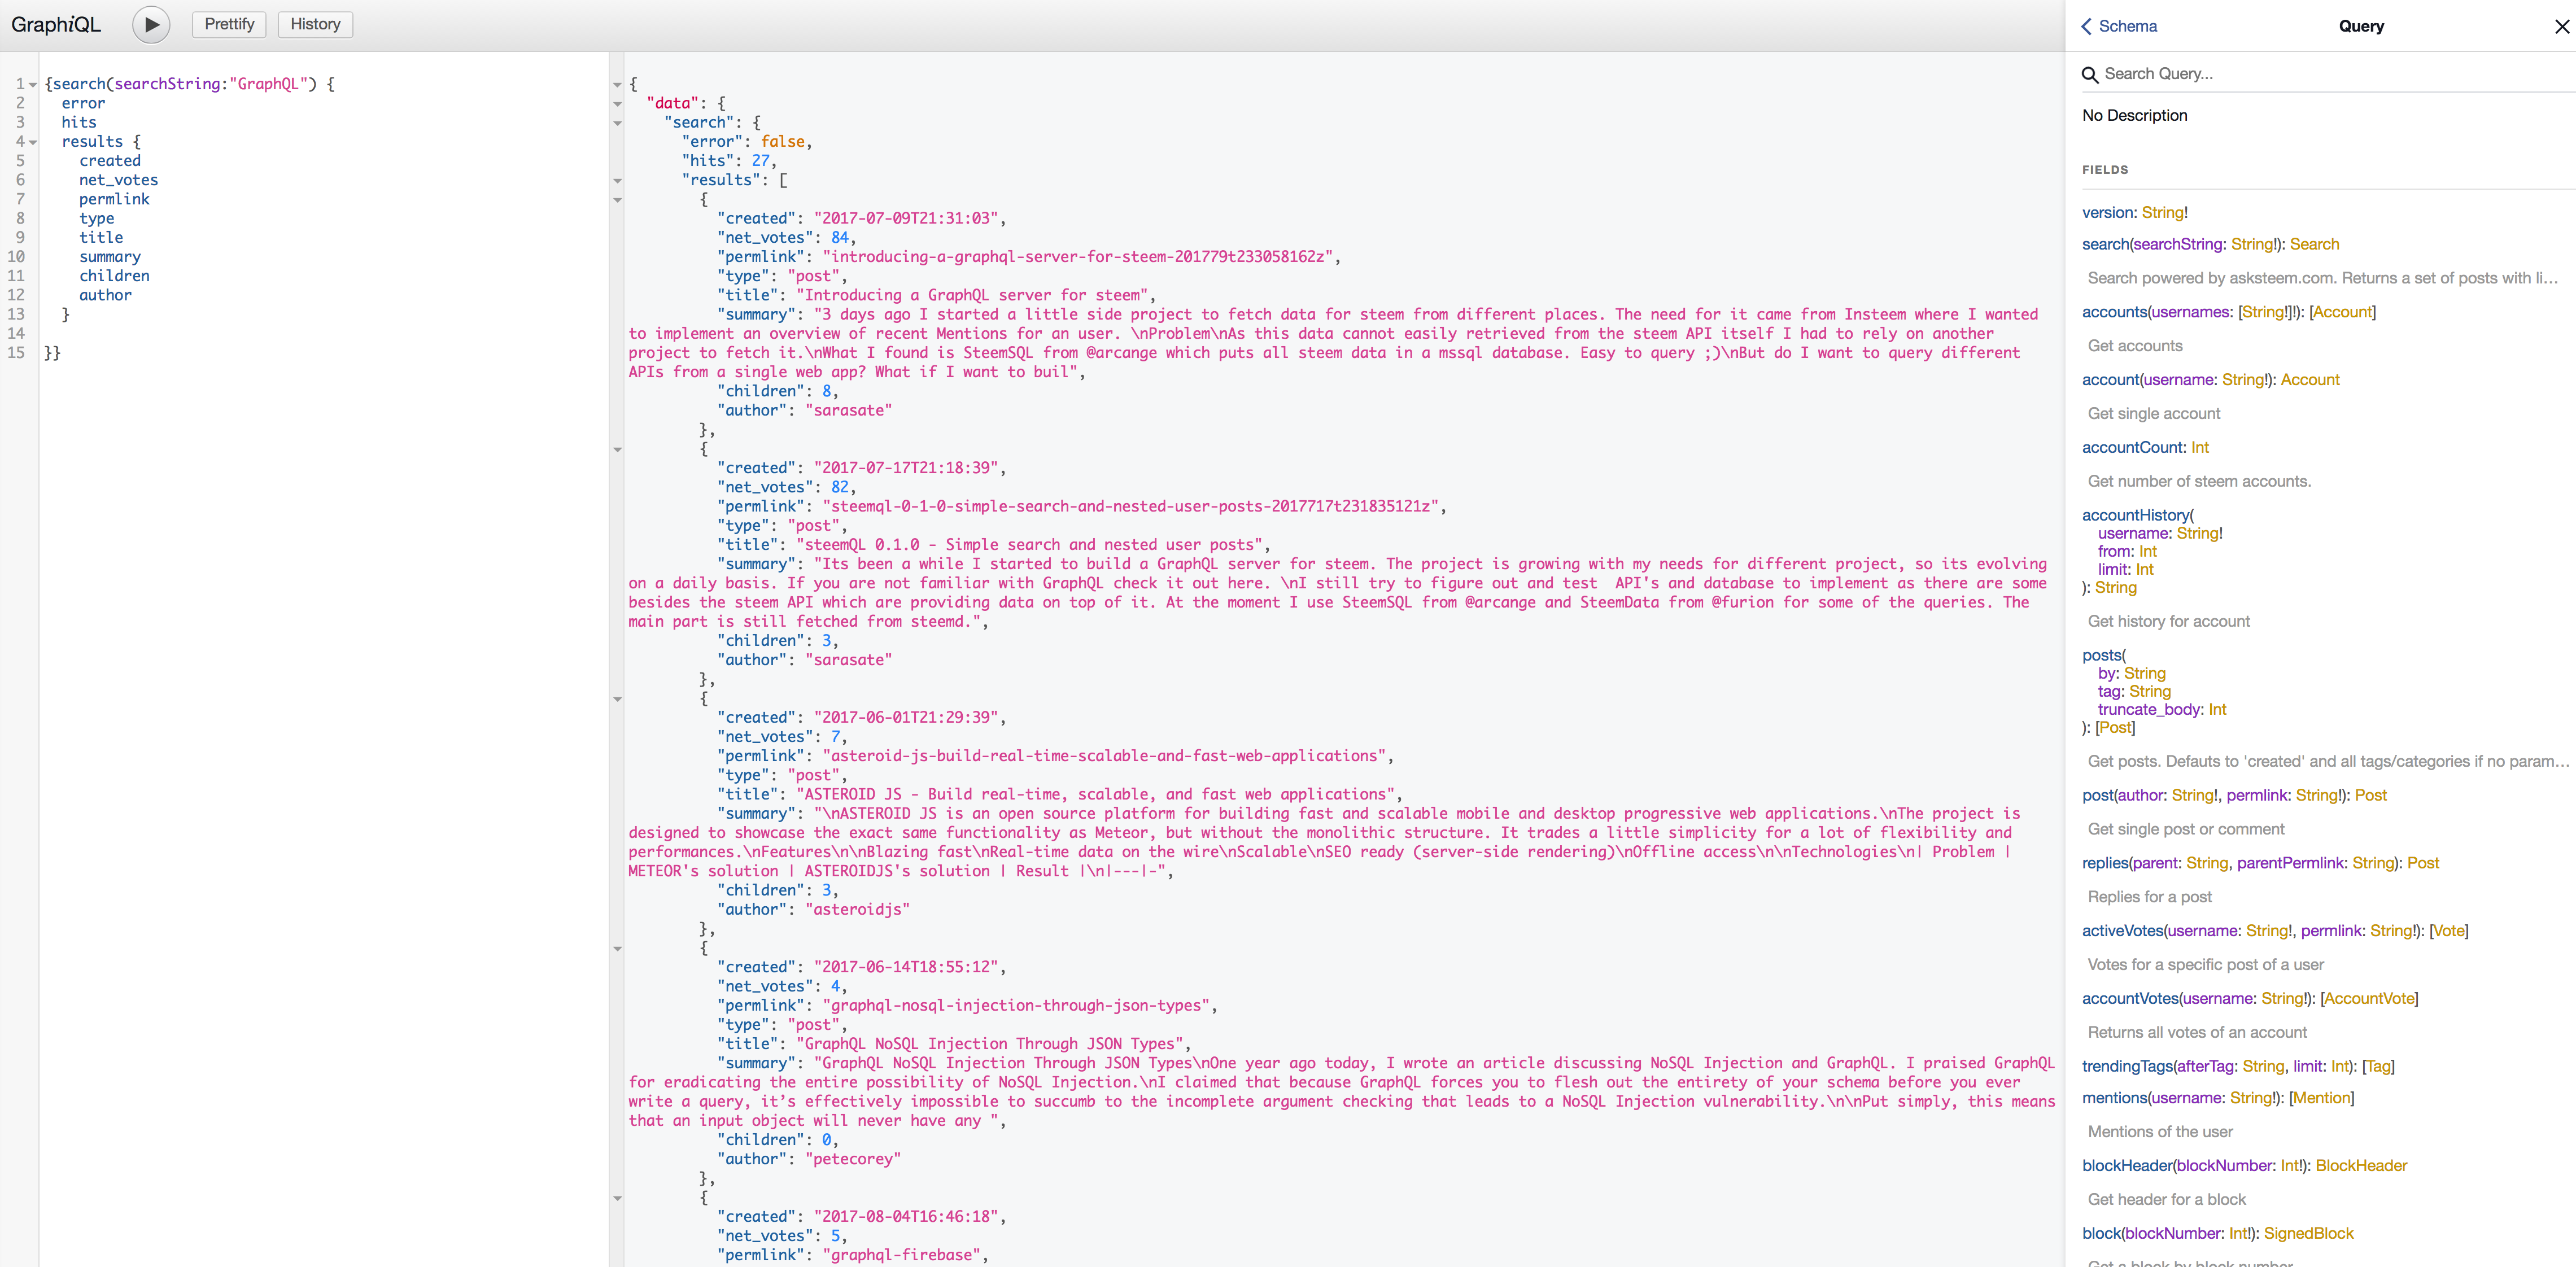The height and width of the screenshot is (1267, 2576).
Task: Fold the "data" object in response
Action: click(x=617, y=104)
